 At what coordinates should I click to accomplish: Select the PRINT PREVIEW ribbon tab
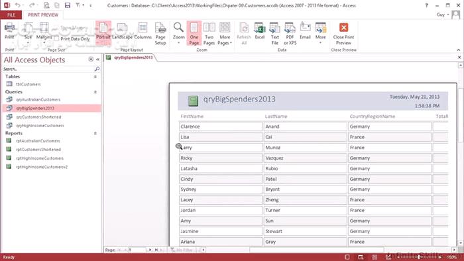click(43, 15)
